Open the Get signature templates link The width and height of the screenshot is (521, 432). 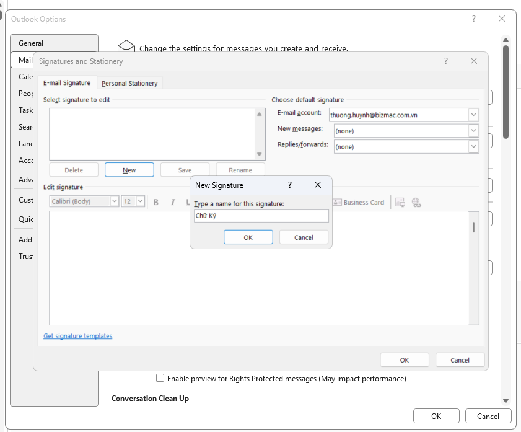point(77,336)
